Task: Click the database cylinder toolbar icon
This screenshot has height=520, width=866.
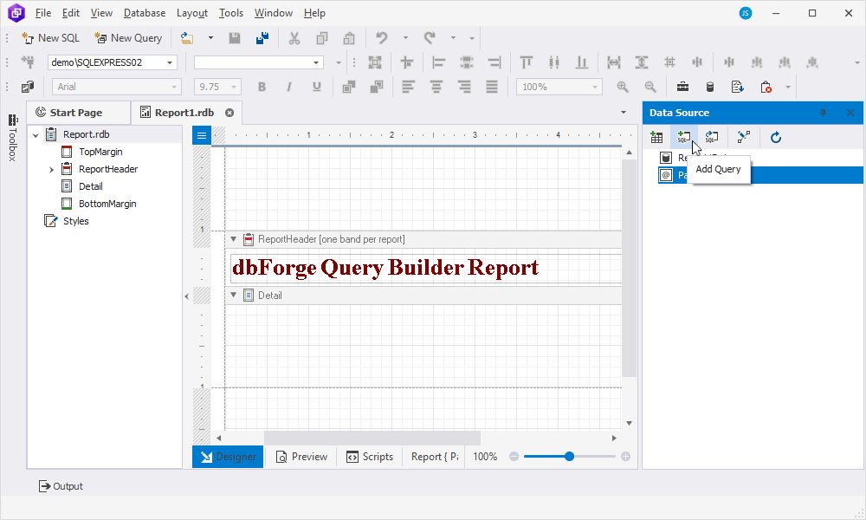Action: coord(710,87)
